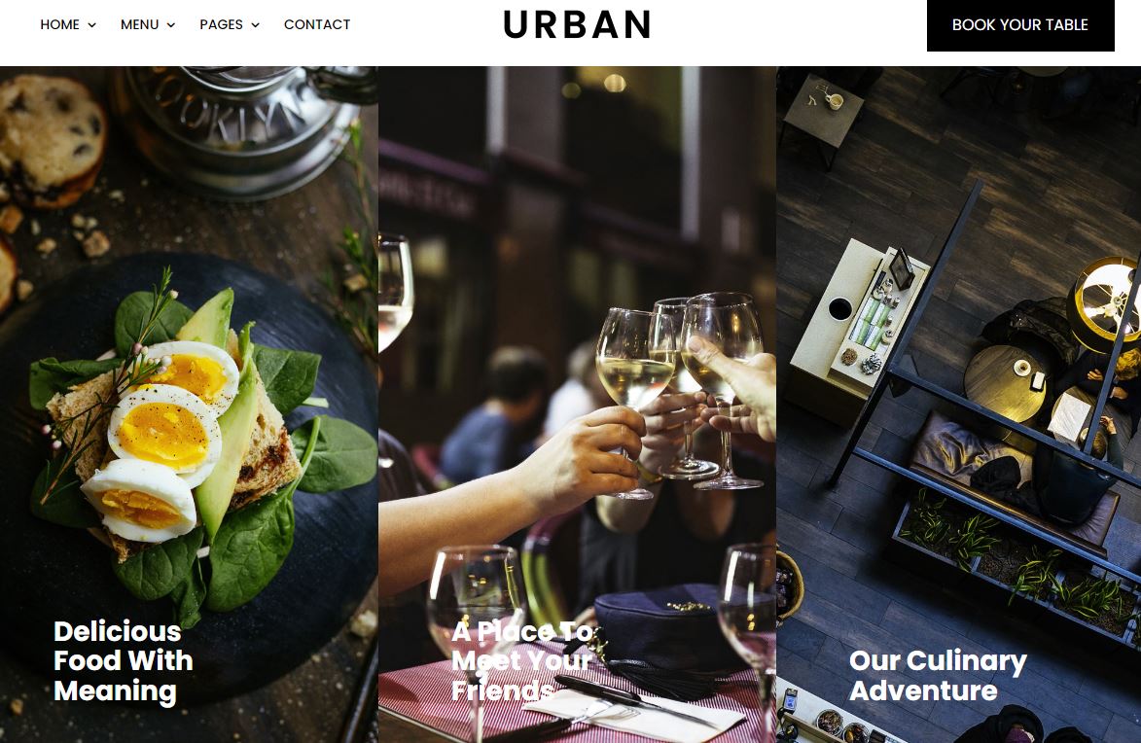Click the URBAN logo

577,24
